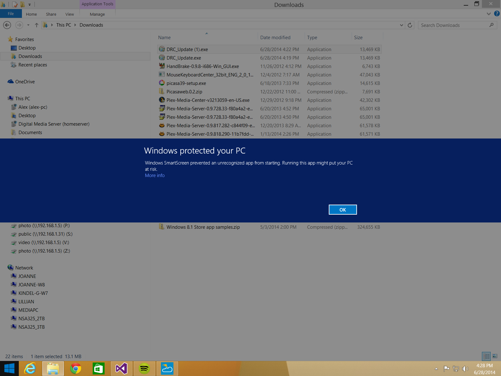This screenshot has width=501, height=376.
Task: Open the MEDIAPC network computer
Action: (28, 310)
